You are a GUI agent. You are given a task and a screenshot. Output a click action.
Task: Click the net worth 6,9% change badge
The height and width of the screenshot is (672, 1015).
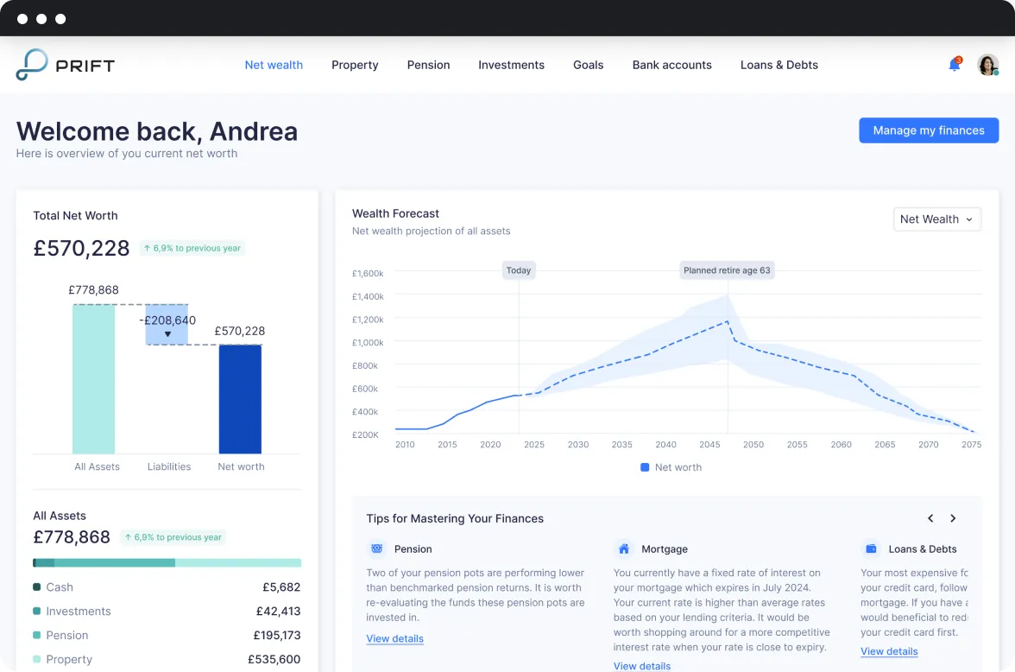tap(192, 248)
